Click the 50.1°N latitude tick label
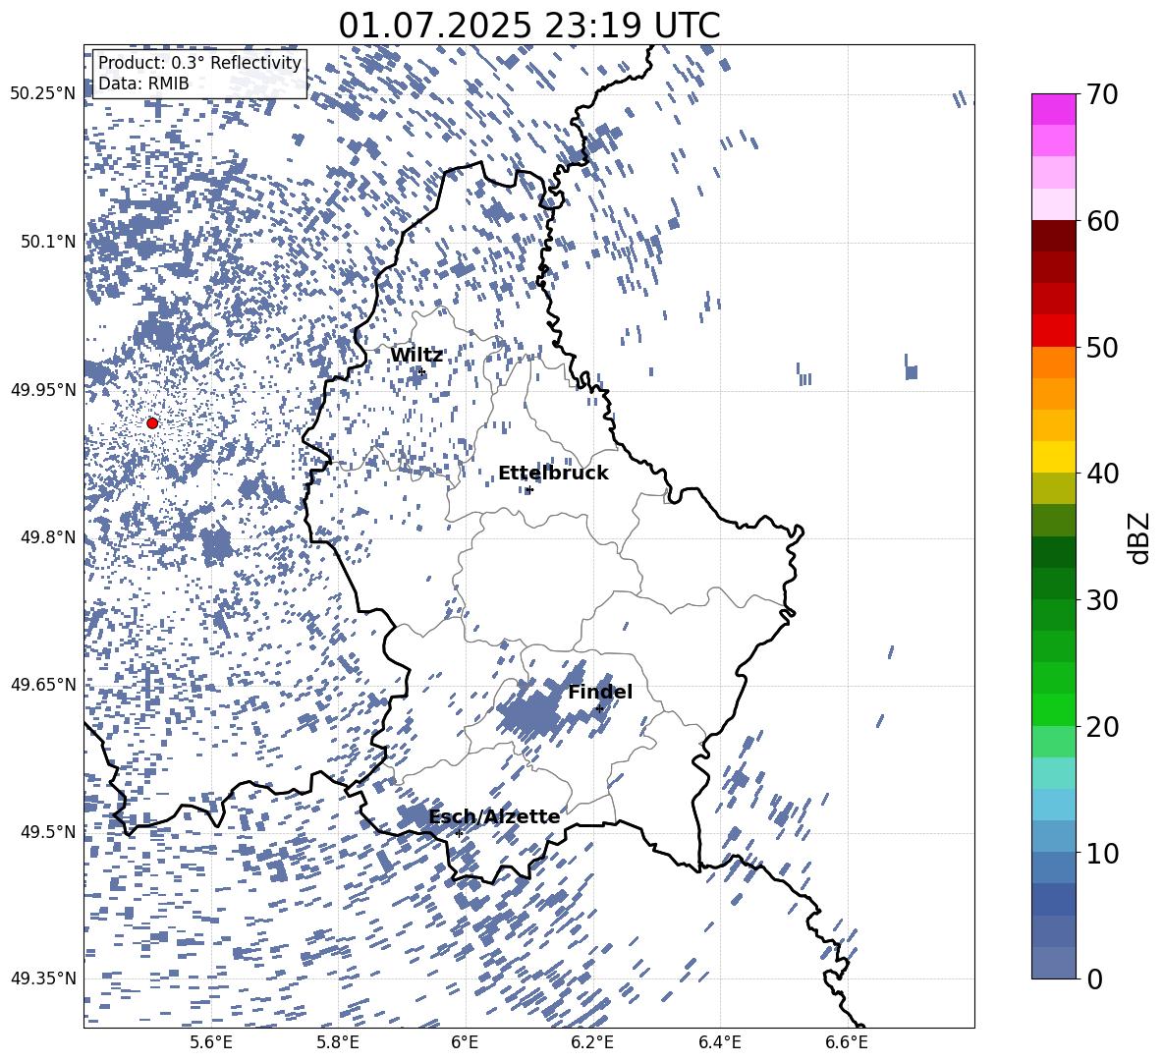Image resolution: width=1163 pixels, height=1062 pixels. (x=48, y=242)
